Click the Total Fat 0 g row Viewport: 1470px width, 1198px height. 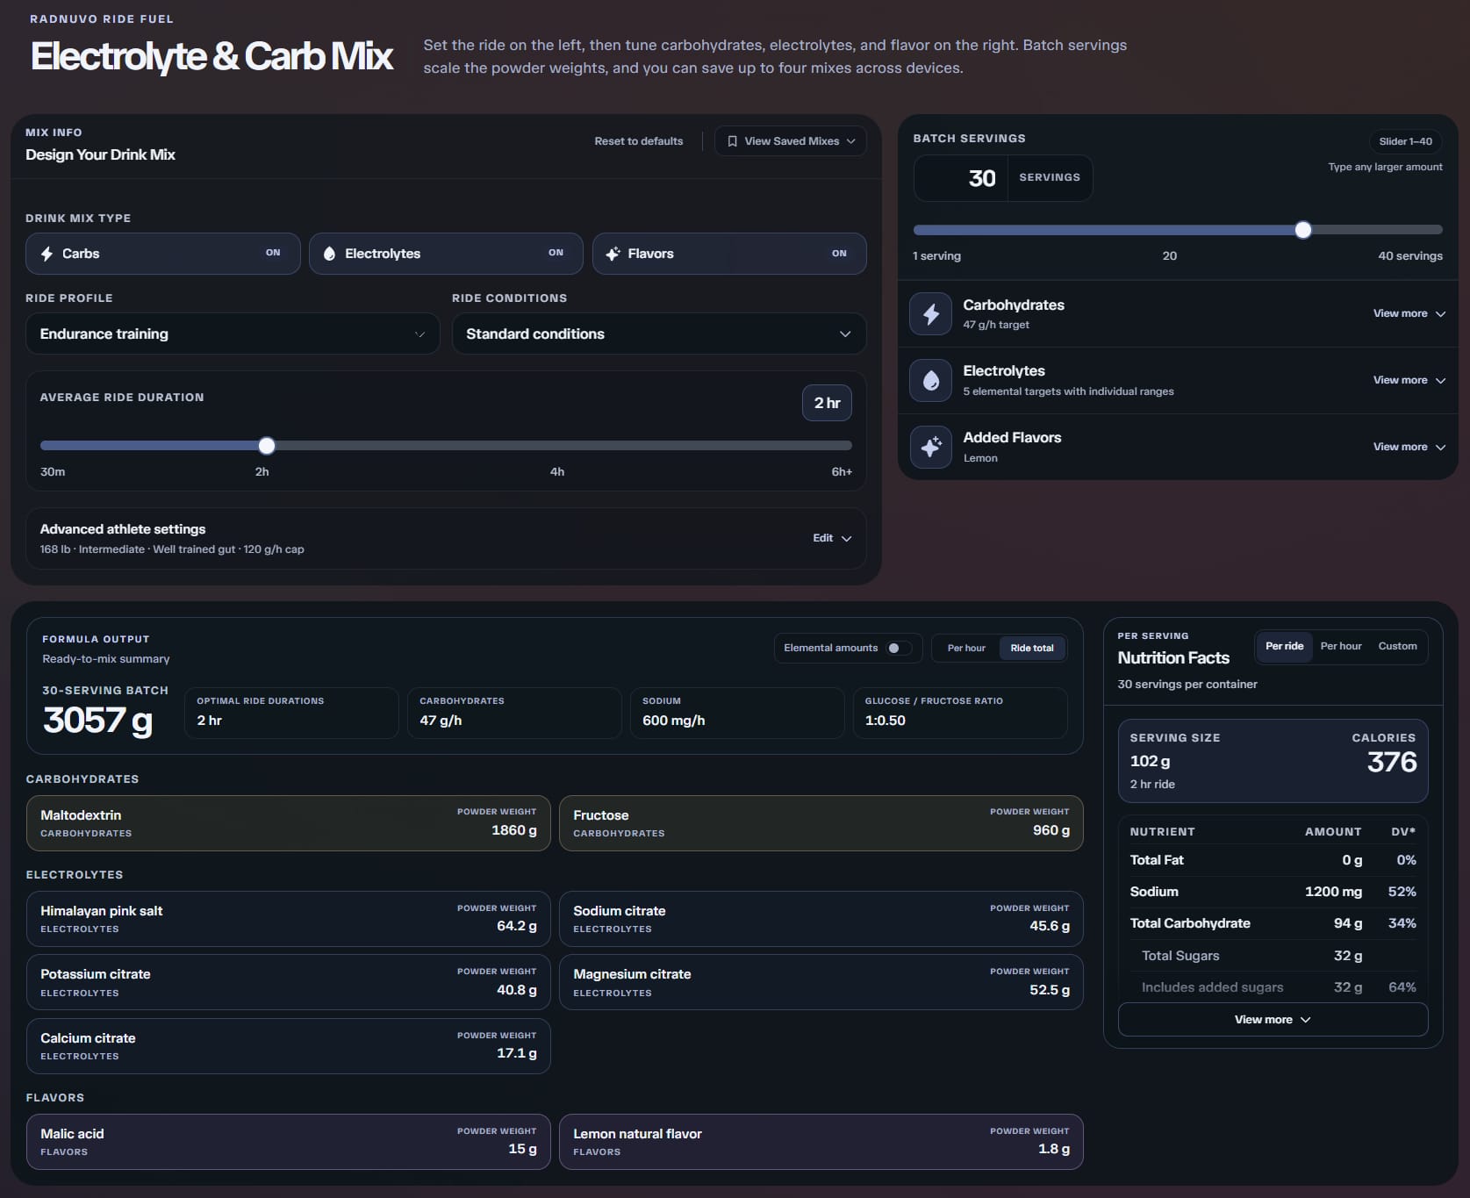pos(1273,860)
